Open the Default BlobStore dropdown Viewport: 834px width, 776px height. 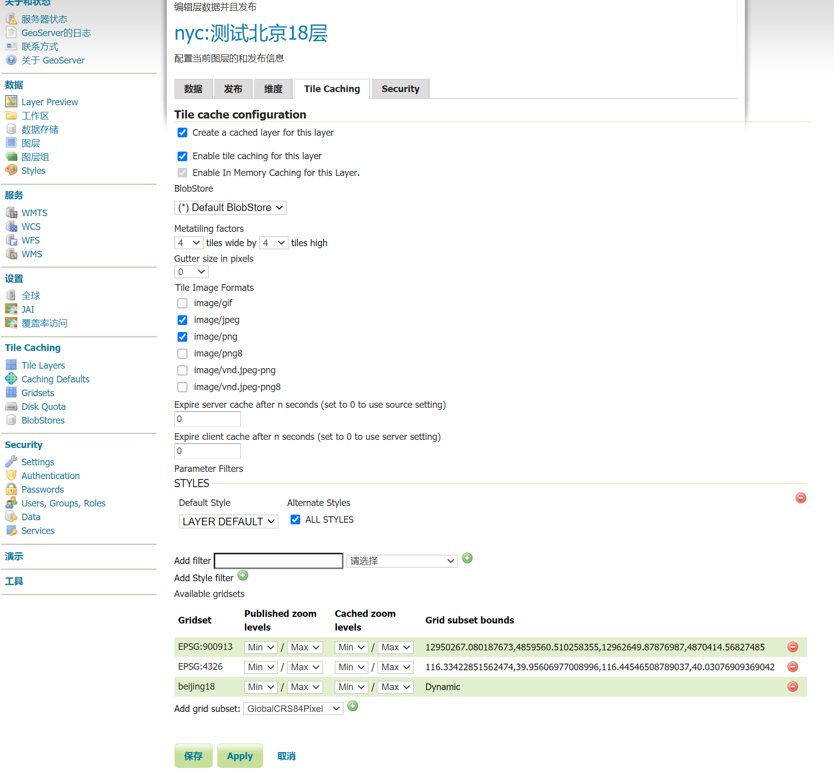pyautogui.click(x=230, y=207)
